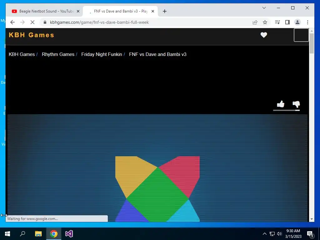Dislike the game with thumbs down
This screenshot has height=240, width=320.
pos(296,104)
